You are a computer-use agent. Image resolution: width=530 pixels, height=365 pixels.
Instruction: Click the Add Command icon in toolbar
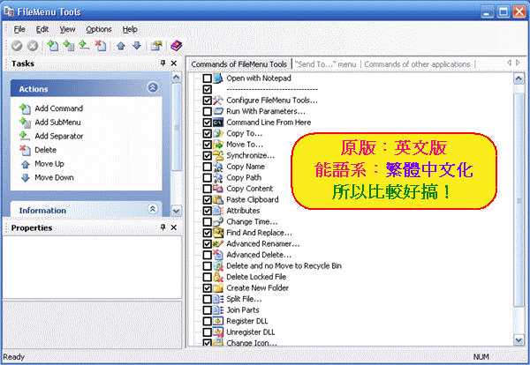pos(52,46)
